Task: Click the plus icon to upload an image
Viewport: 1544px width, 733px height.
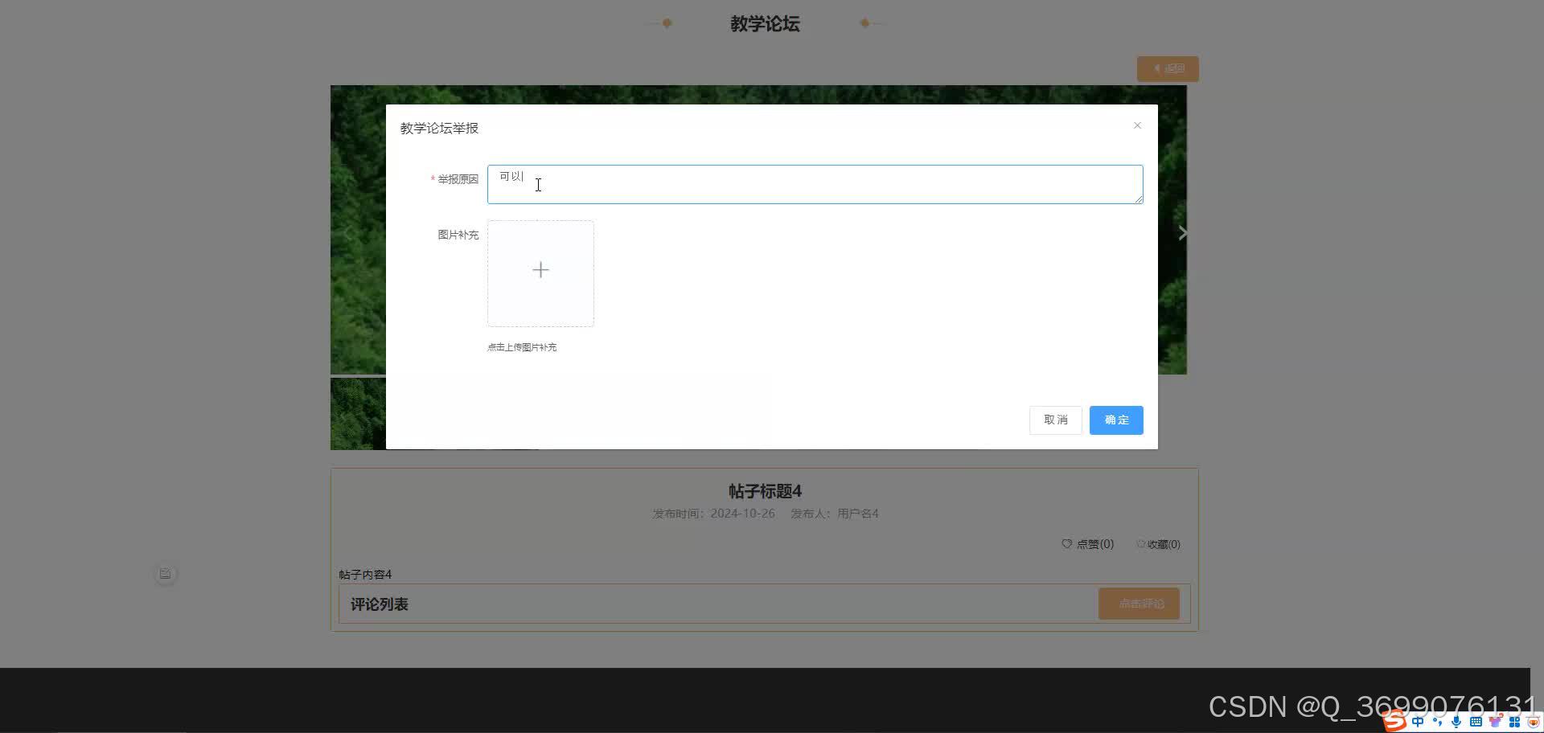Action: [540, 270]
